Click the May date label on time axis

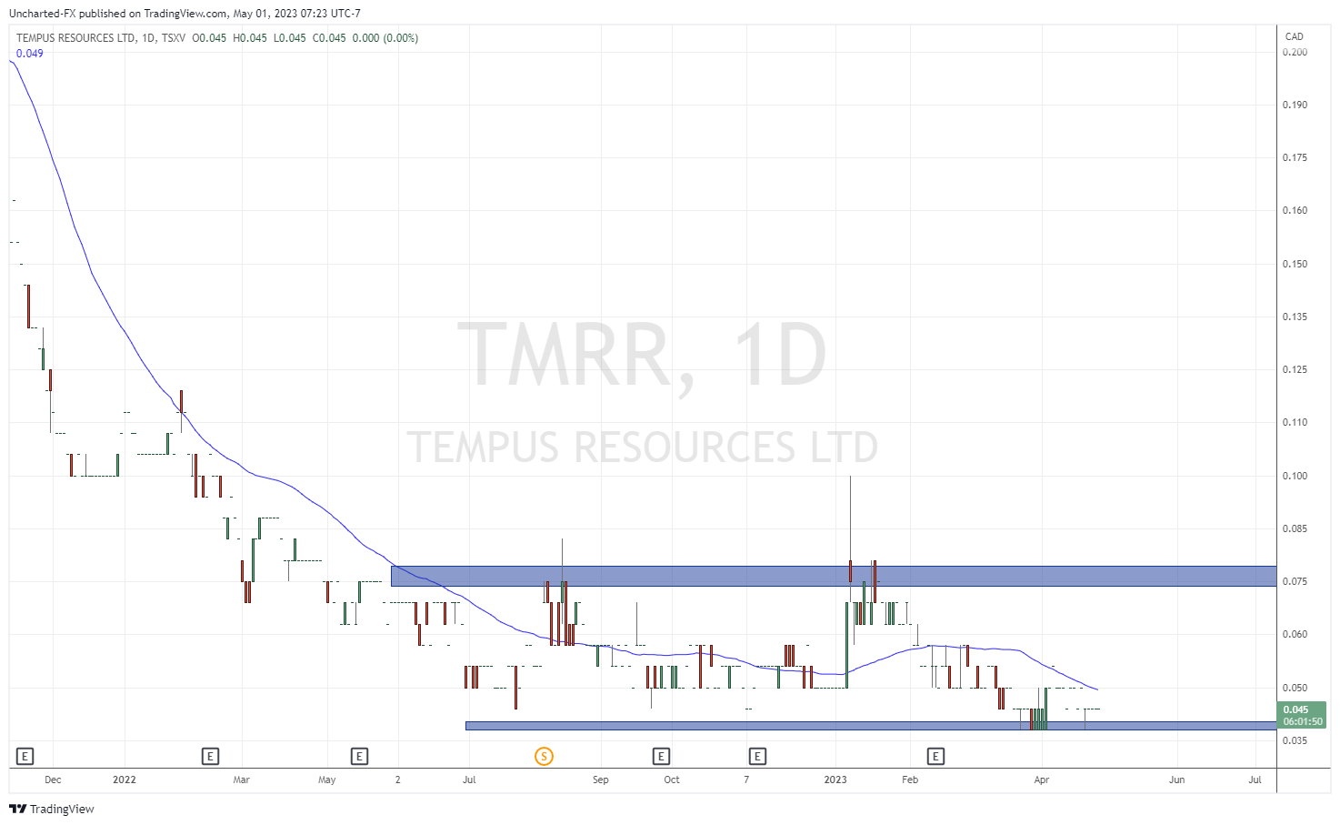(327, 780)
